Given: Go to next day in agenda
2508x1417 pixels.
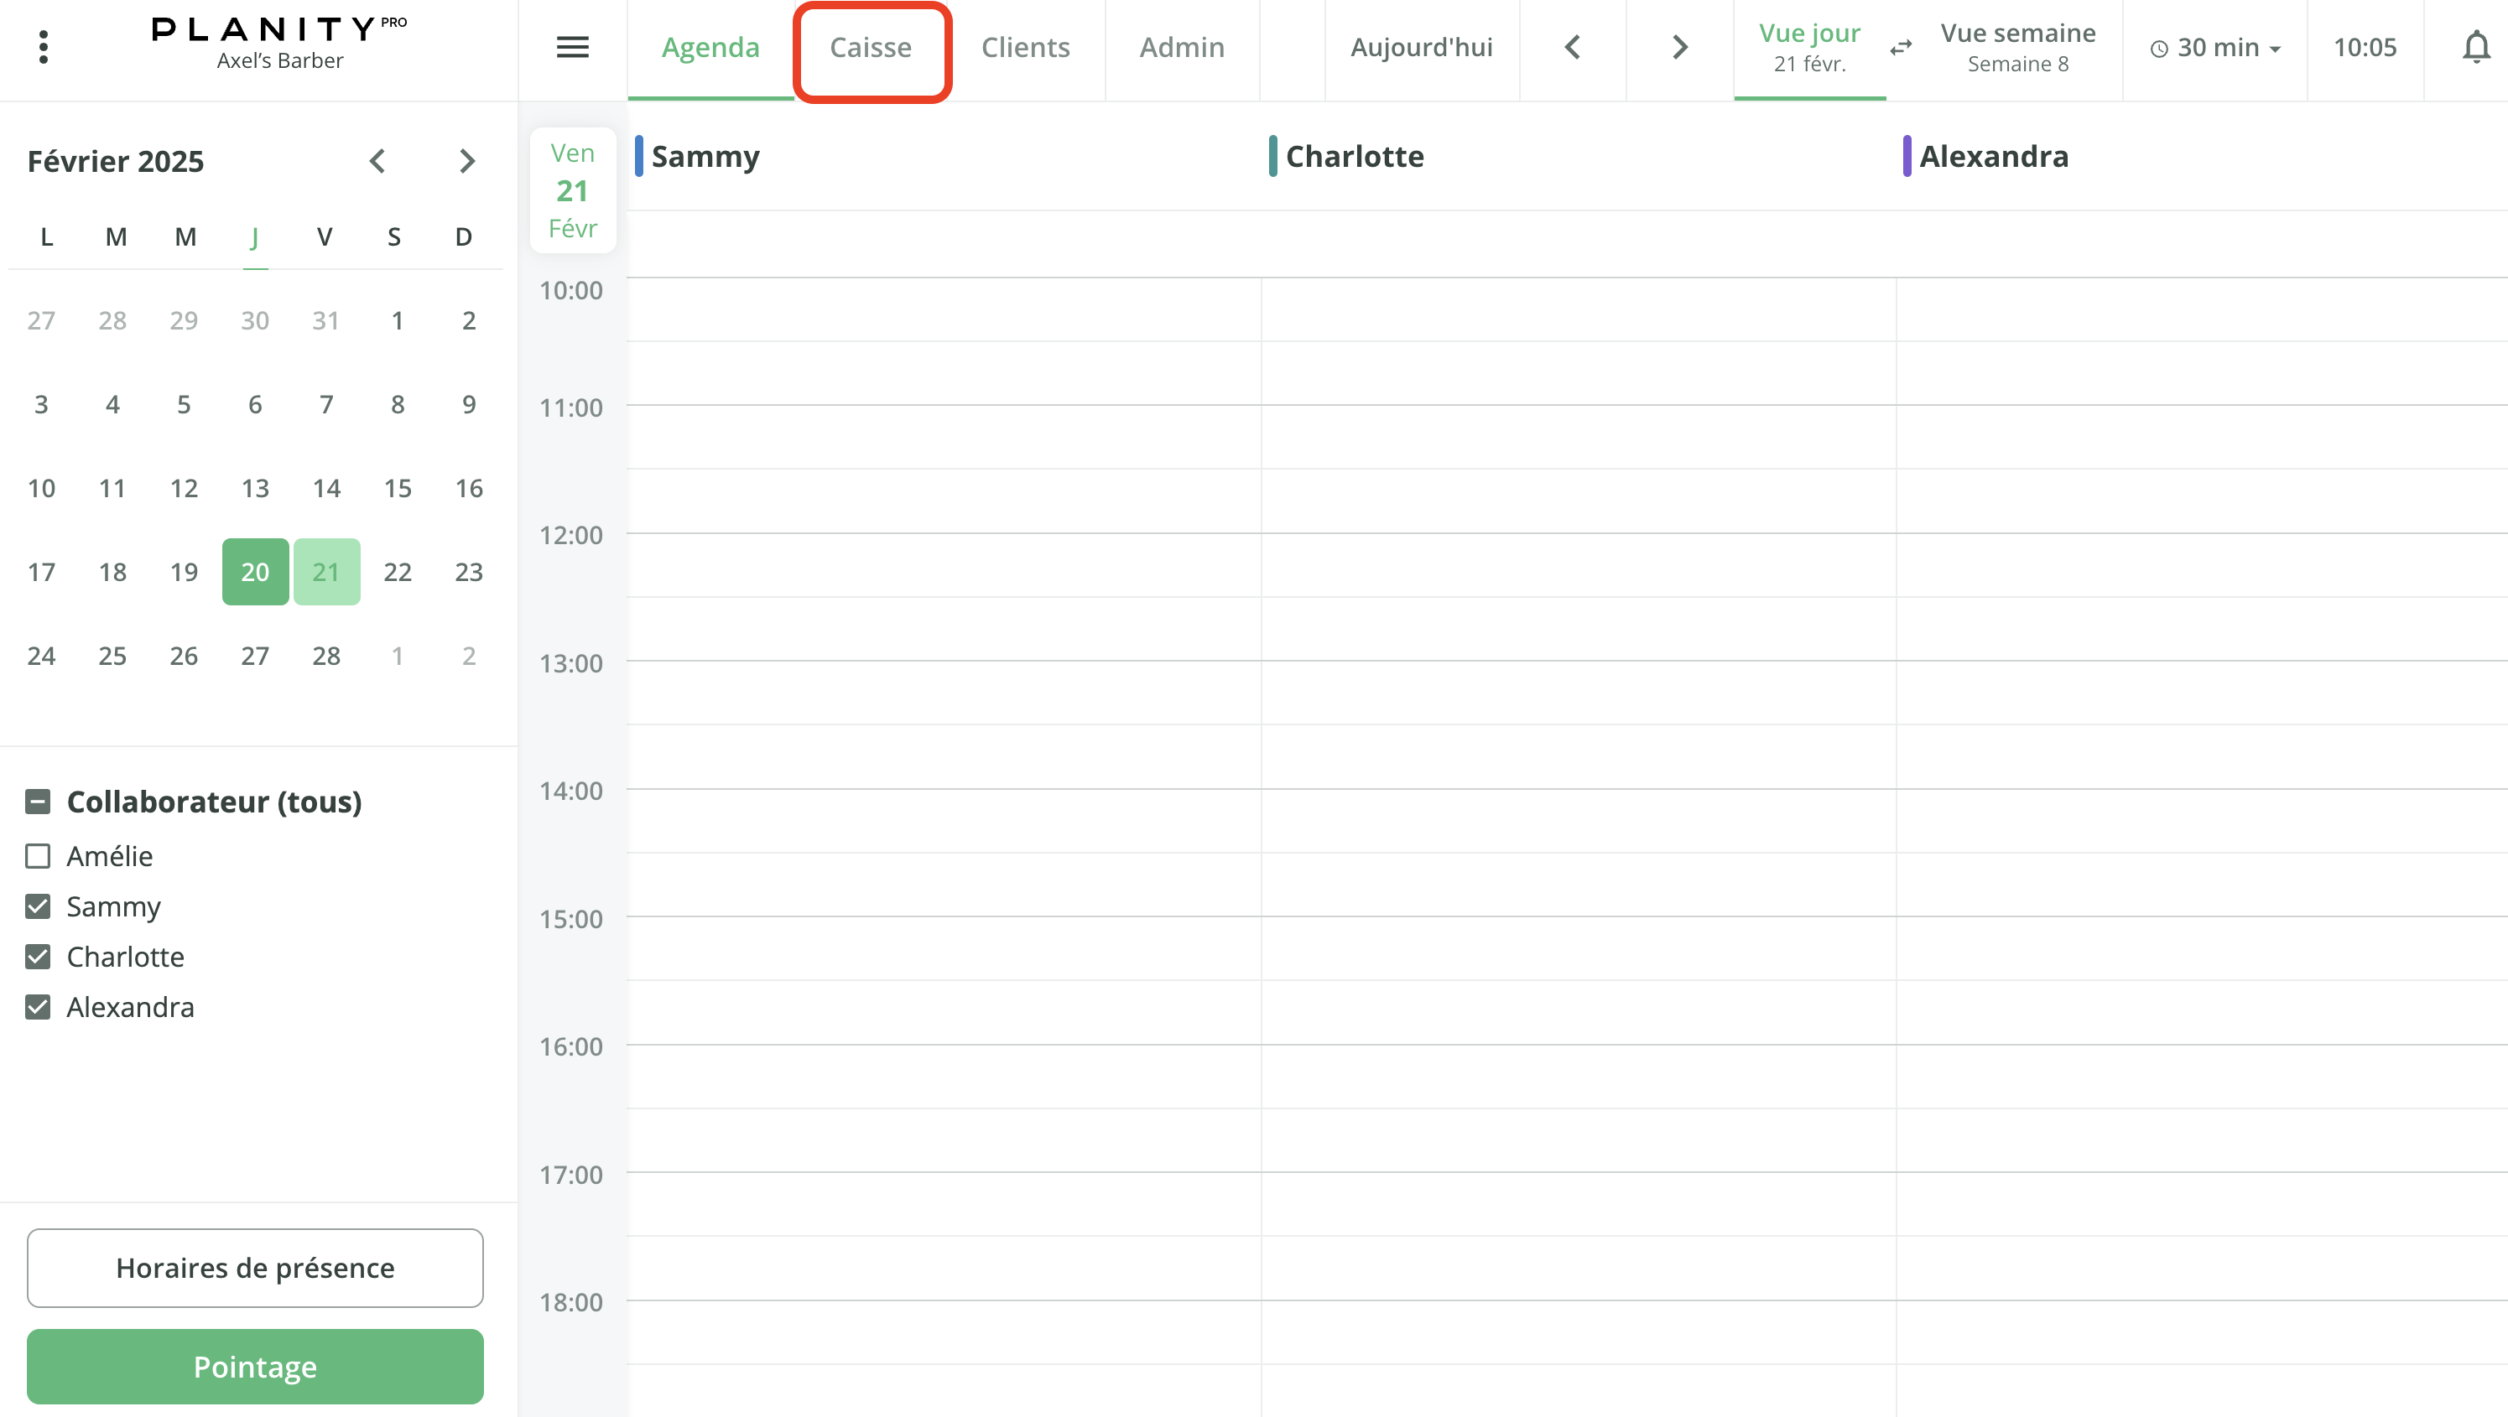Looking at the screenshot, I should [1679, 47].
